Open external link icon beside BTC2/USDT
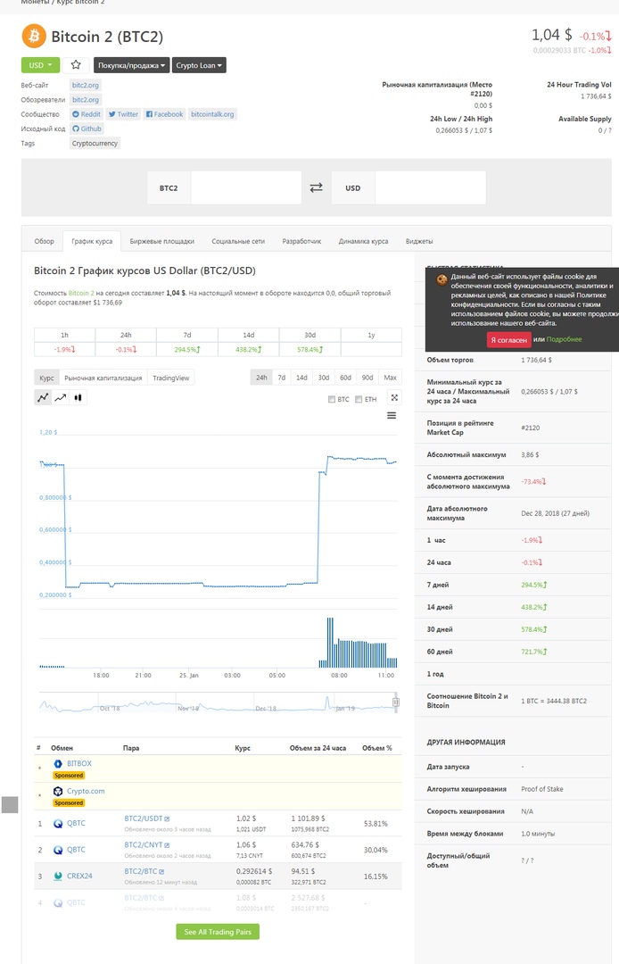 coord(167,819)
